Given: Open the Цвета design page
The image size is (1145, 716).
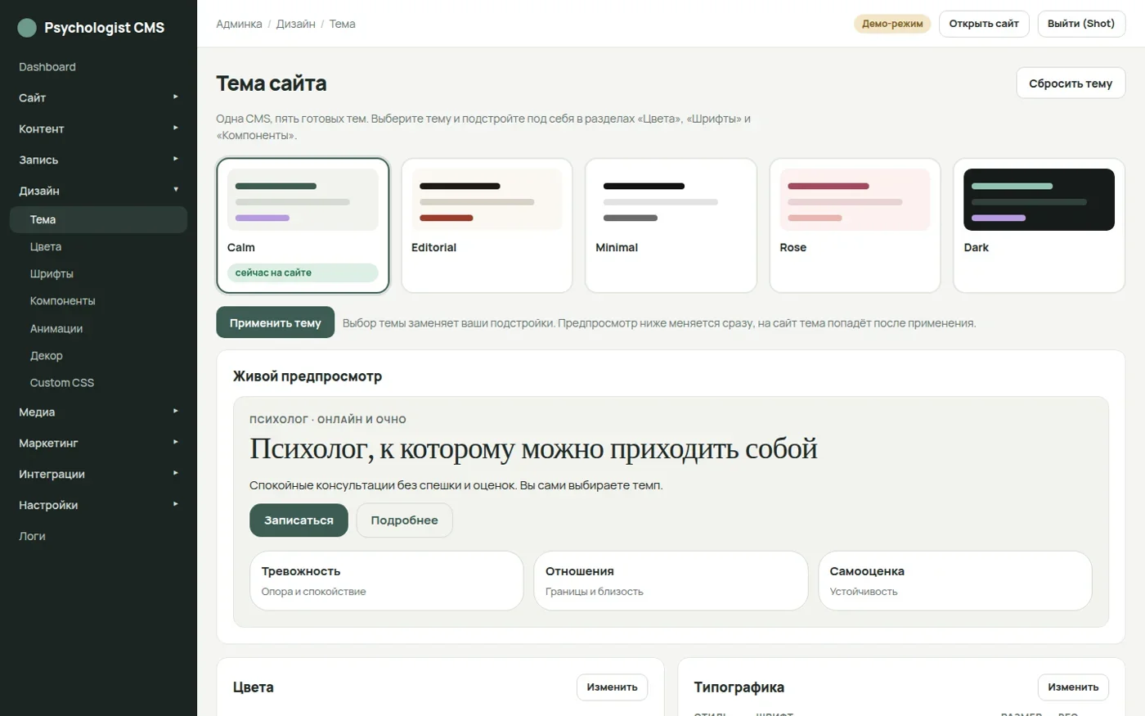Looking at the screenshot, I should [98, 247].
